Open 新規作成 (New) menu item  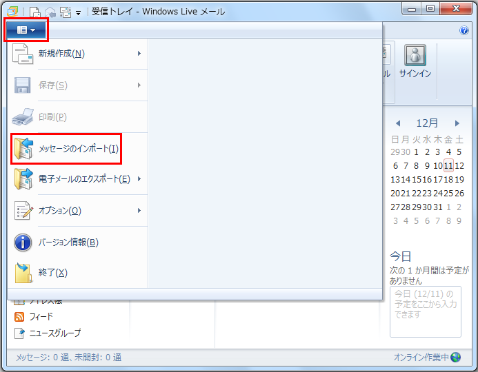click(62, 54)
